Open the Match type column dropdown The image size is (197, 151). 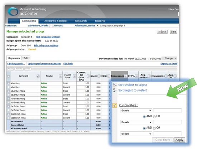(x=75, y=76)
